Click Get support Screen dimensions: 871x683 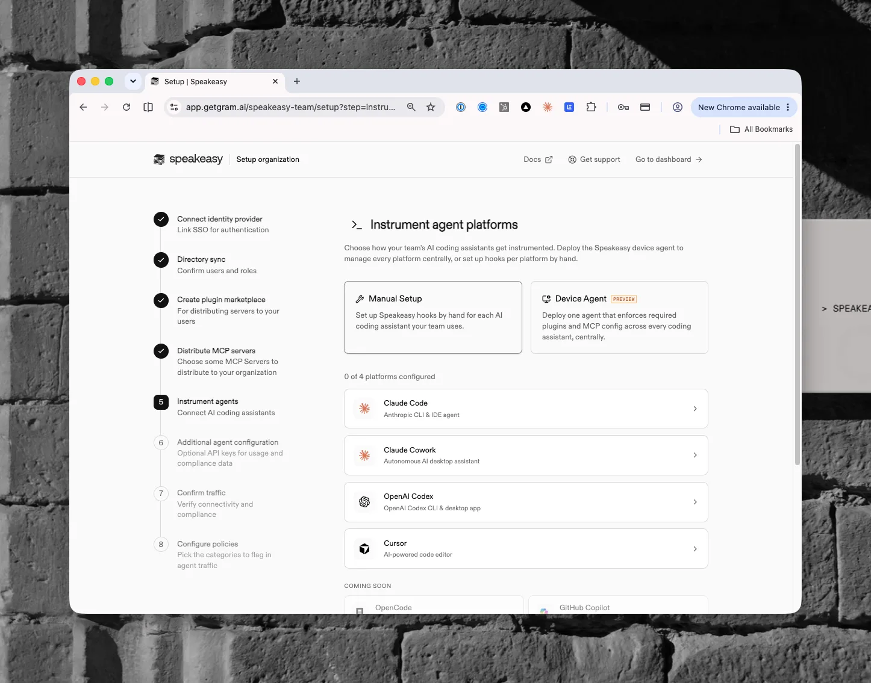[x=594, y=159]
